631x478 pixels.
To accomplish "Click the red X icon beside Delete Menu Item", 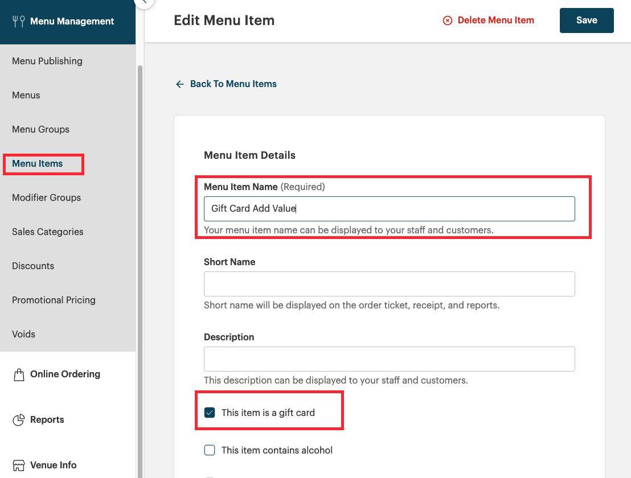I will tap(448, 20).
